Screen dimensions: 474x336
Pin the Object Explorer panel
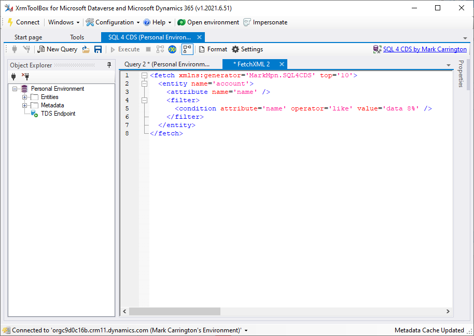(x=109, y=65)
